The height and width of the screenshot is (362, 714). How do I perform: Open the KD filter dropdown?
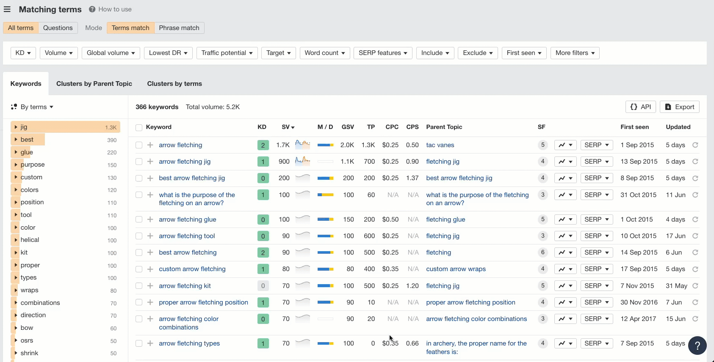tap(23, 53)
